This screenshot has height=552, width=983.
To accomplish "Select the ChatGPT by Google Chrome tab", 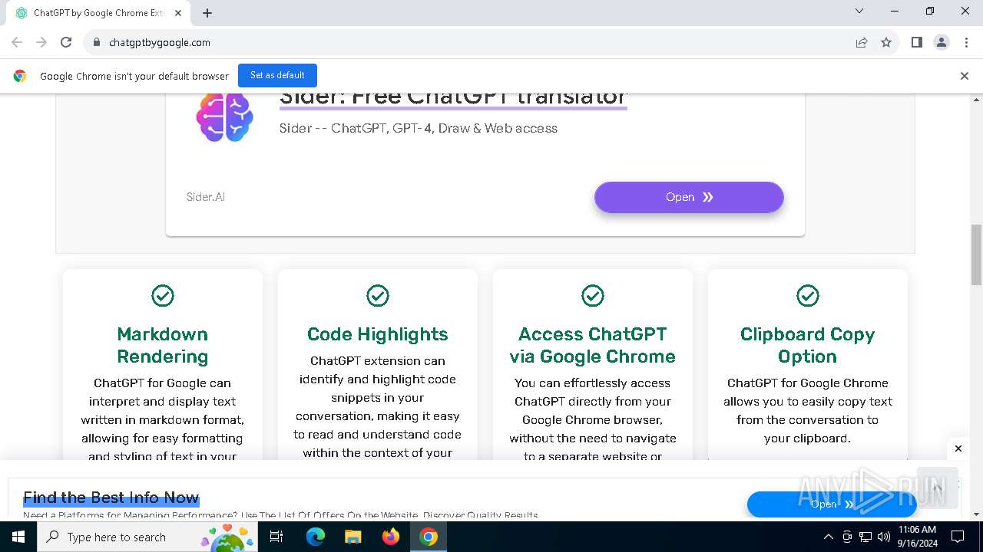I will point(98,13).
